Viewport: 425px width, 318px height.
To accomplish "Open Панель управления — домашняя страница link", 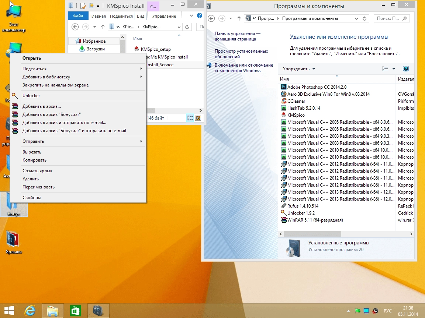I will coord(238,36).
